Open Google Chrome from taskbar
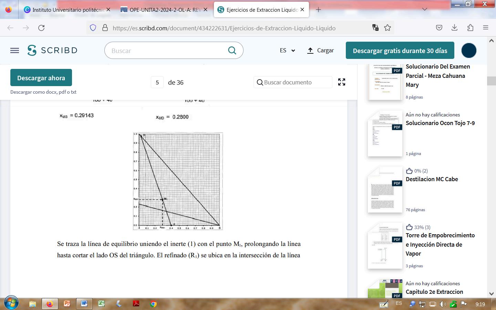The image size is (496, 310). 153,304
